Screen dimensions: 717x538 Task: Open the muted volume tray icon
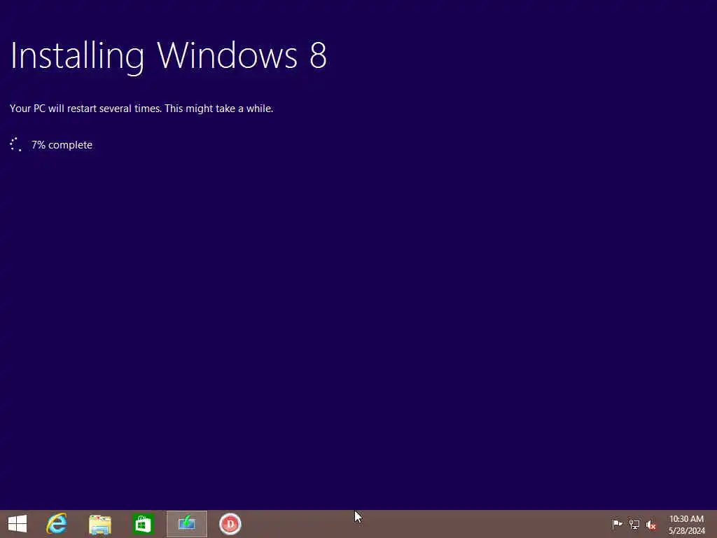[x=651, y=524]
